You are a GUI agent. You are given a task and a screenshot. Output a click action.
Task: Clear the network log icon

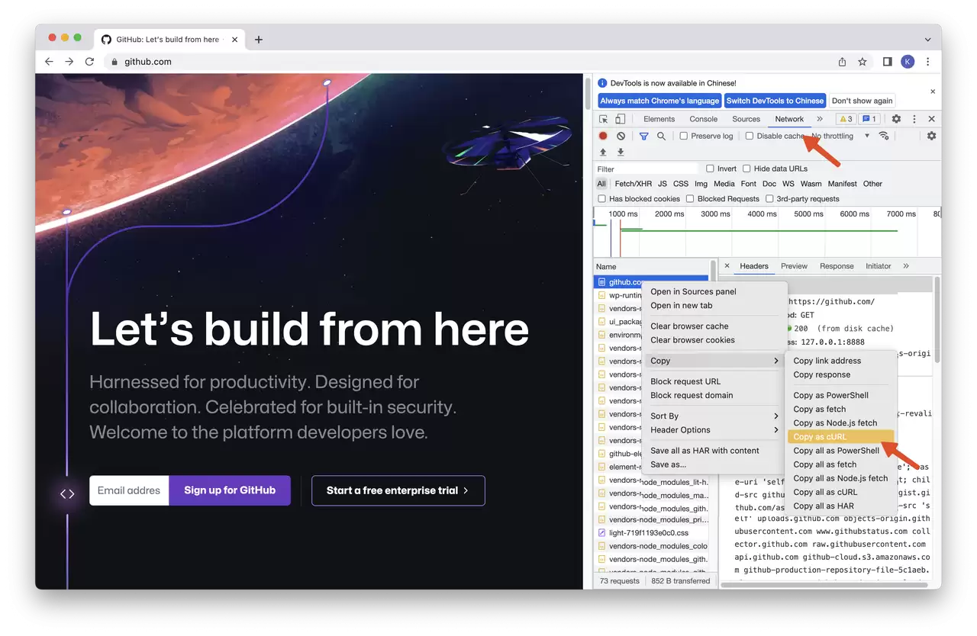621,136
